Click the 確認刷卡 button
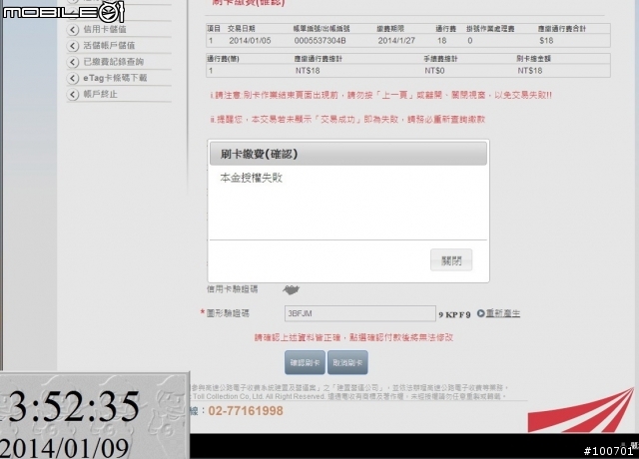Viewport: 639px width, 459px height. 305,362
